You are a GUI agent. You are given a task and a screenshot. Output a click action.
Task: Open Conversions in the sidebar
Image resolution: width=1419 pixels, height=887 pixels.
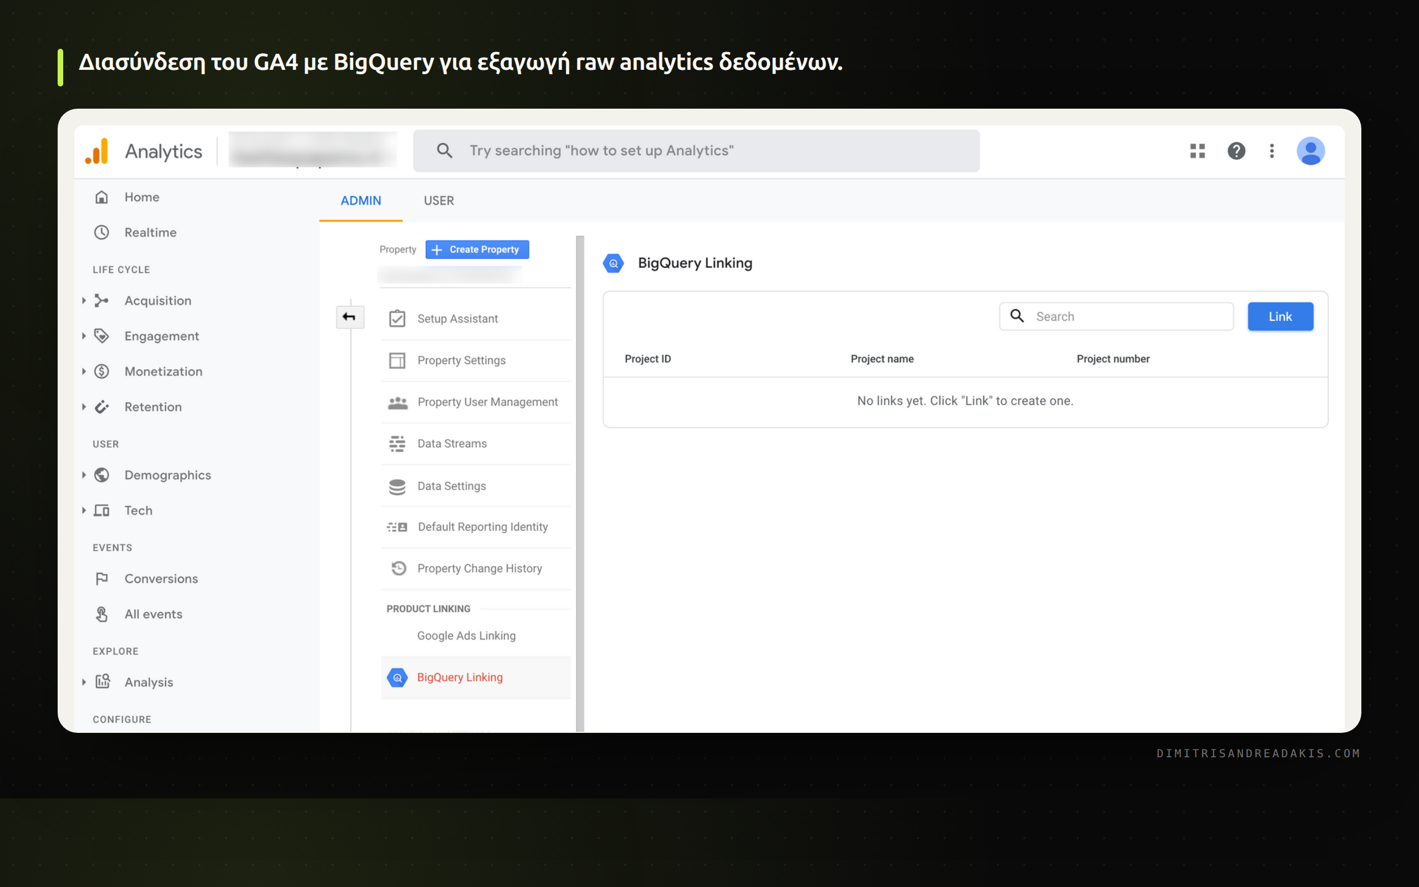coord(161,578)
